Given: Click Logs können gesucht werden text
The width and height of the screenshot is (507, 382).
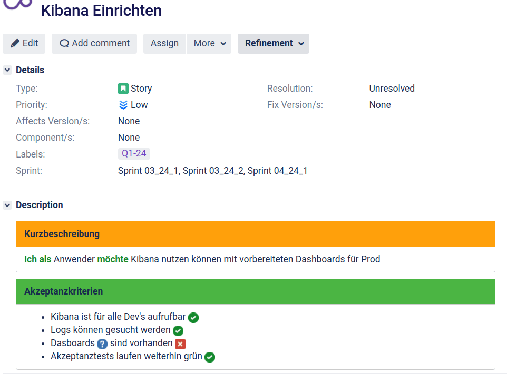Looking at the screenshot, I should tap(111, 330).
